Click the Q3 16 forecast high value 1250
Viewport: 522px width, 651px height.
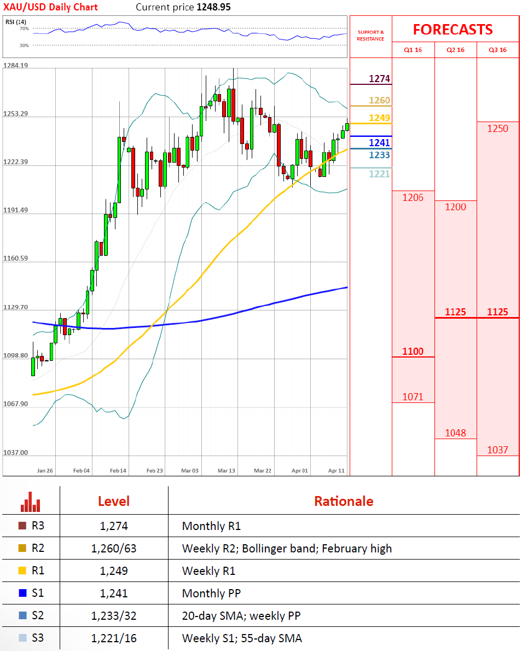(x=497, y=129)
